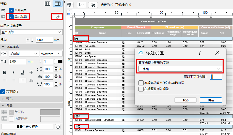Collapse 背景 section
The width and height of the screenshot is (233, 135).
pos(3,106)
